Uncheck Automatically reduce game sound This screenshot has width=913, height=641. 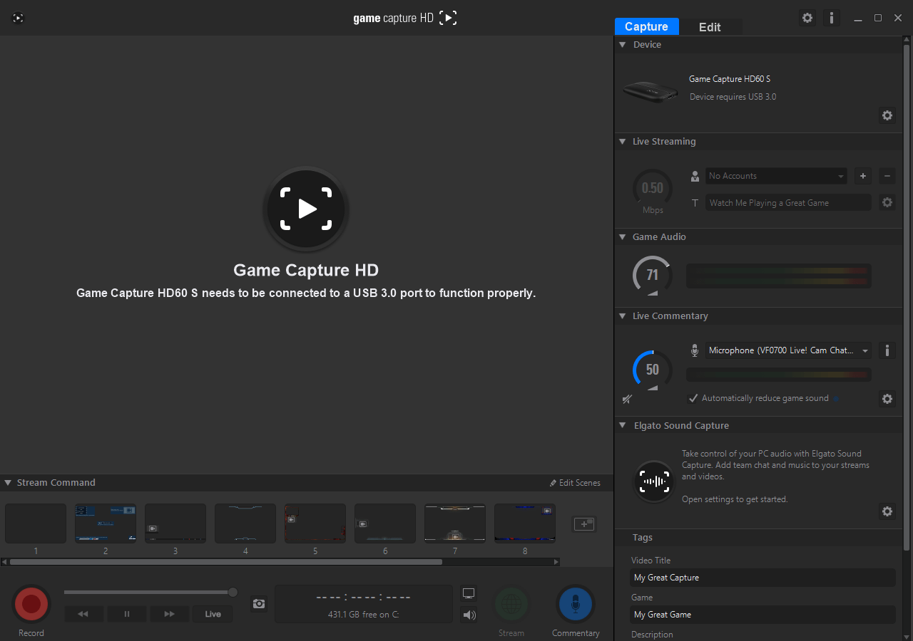click(x=693, y=398)
